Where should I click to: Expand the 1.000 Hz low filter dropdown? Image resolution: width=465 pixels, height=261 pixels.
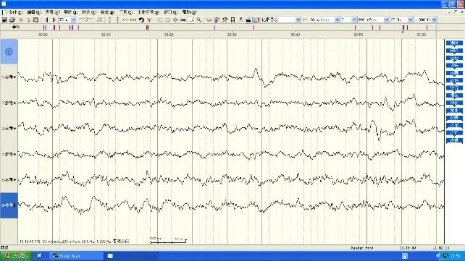[434, 20]
